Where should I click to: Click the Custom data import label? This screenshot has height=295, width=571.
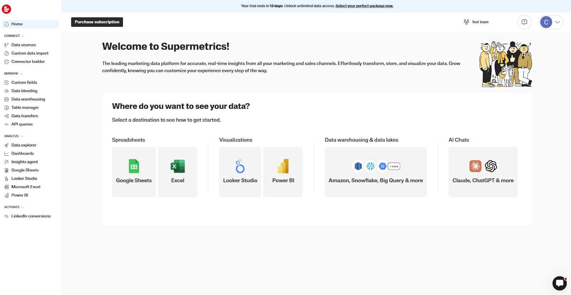(30, 53)
